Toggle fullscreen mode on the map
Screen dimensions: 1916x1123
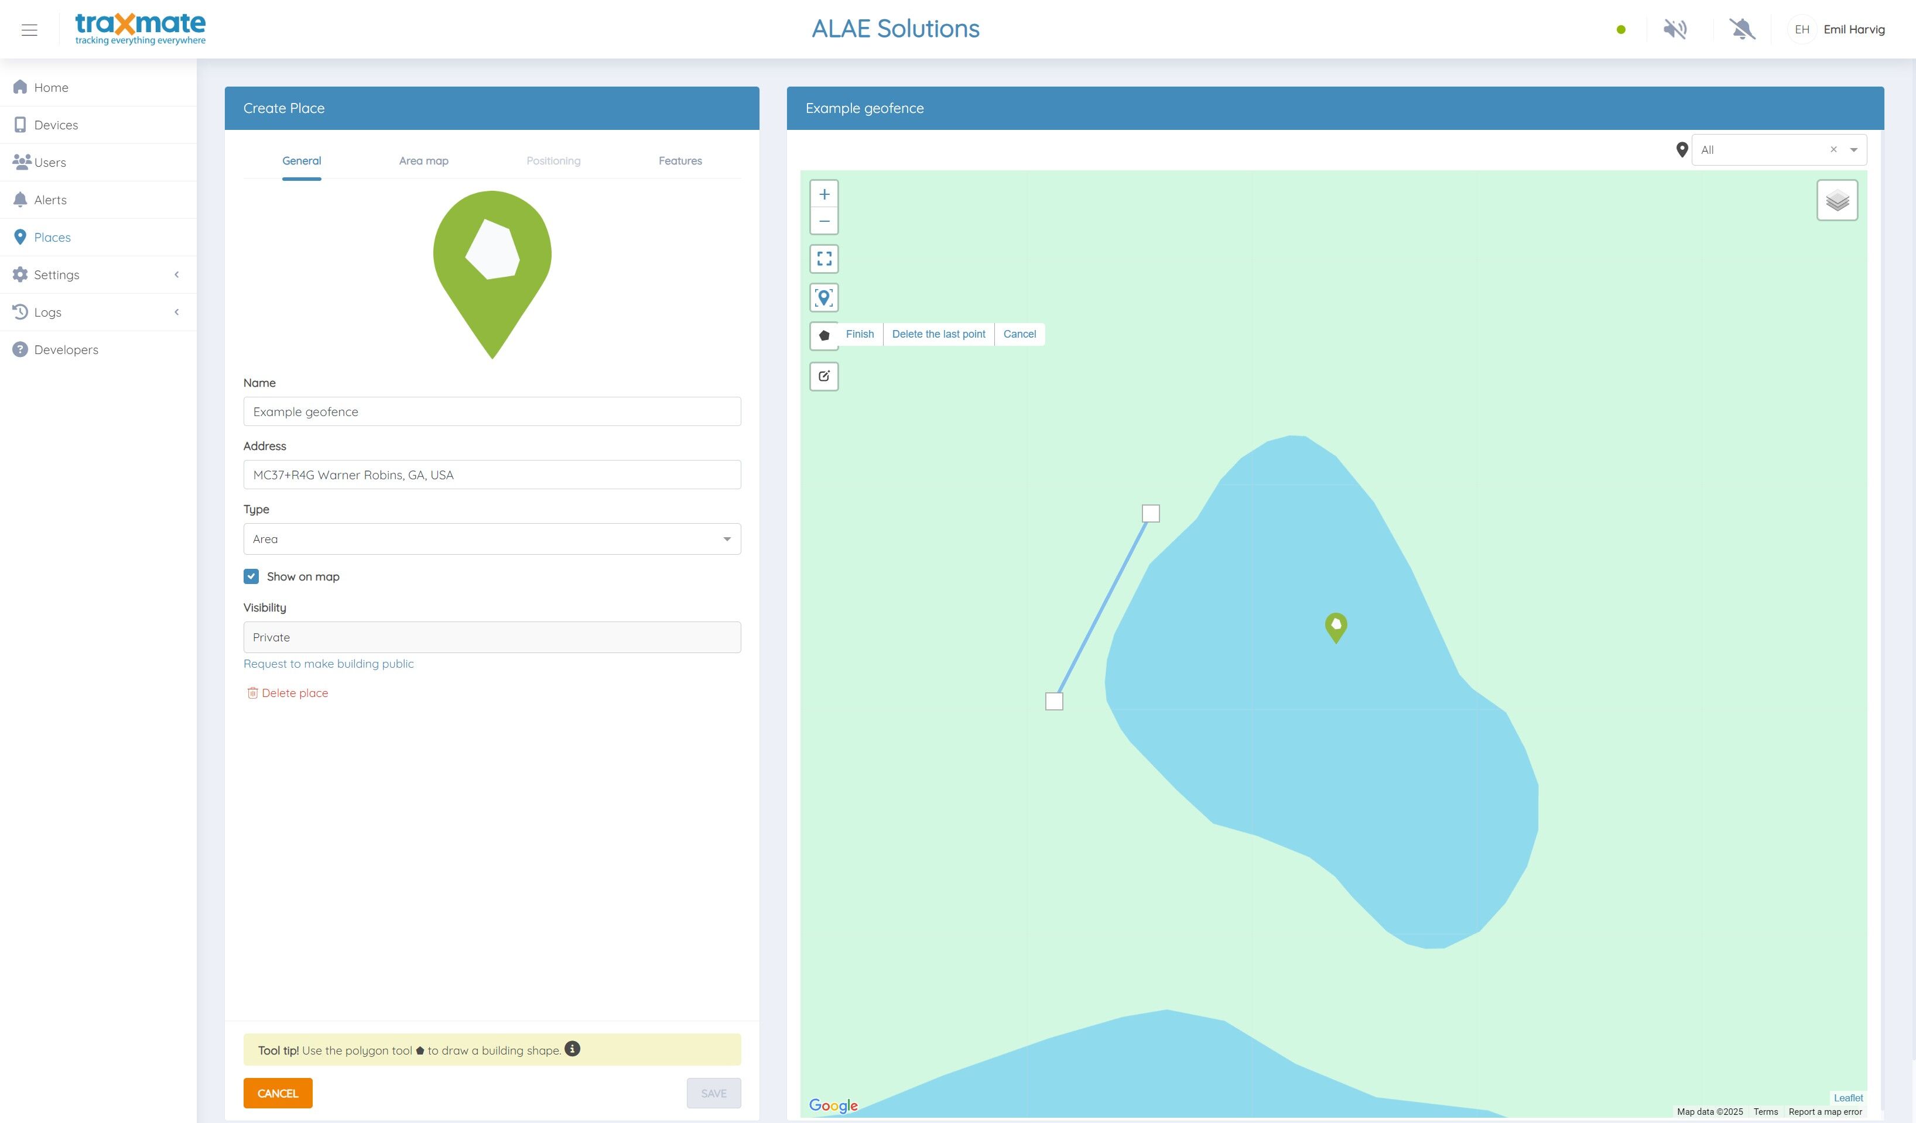(824, 258)
